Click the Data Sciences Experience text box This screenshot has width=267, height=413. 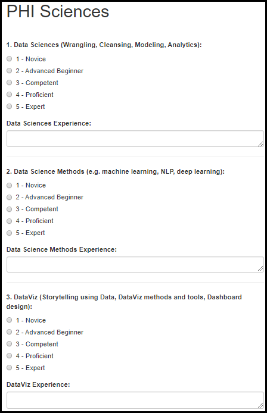135,139
